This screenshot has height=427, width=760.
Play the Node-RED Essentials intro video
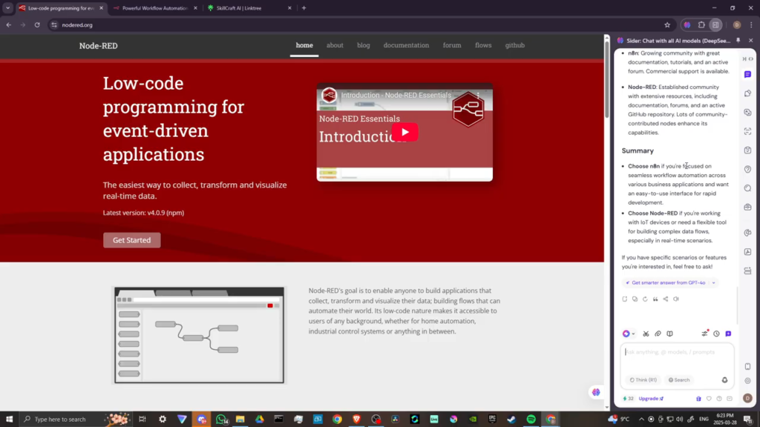click(404, 132)
